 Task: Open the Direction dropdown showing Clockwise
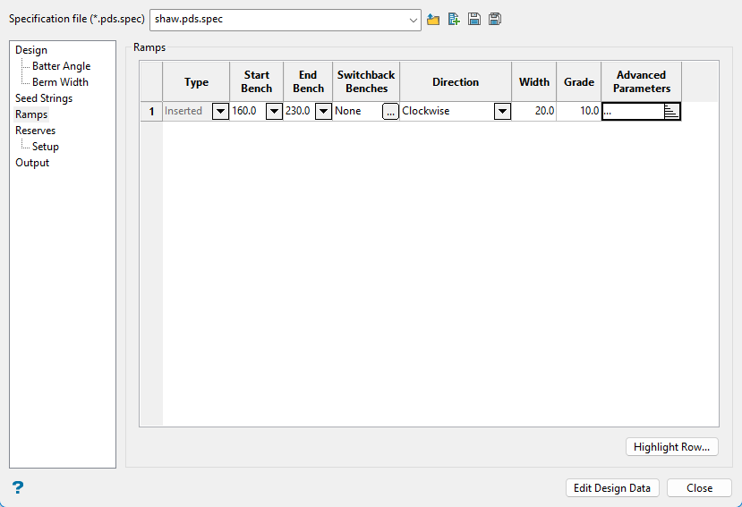coord(502,112)
